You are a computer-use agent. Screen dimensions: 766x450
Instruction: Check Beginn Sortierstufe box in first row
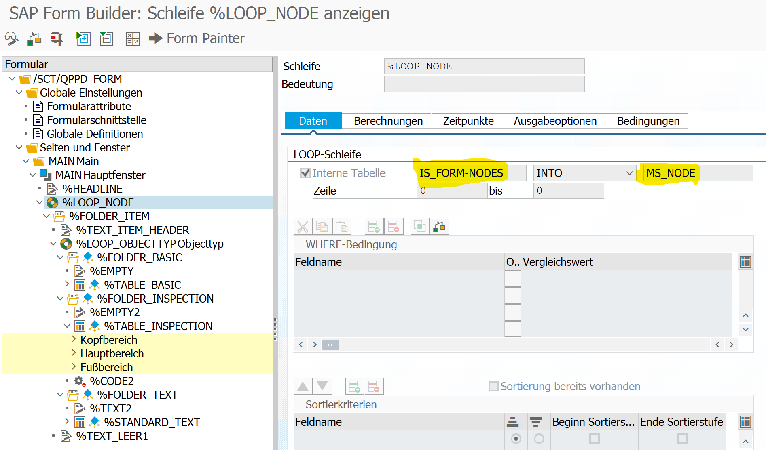[594, 438]
